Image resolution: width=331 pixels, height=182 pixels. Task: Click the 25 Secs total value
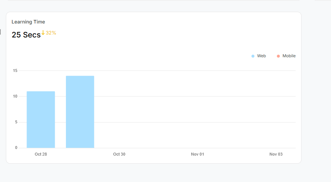tap(26, 35)
